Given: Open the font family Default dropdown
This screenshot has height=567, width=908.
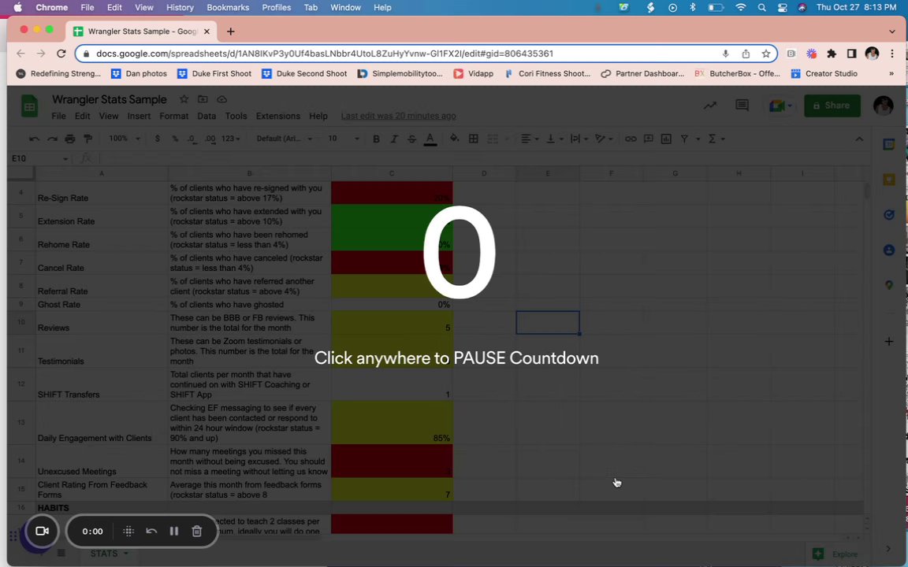Looking at the screenshot, I should [284, 139].
